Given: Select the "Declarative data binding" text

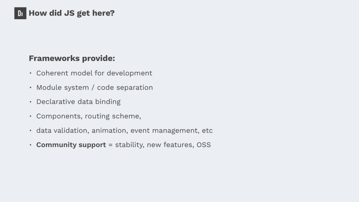Looking at the screenshot, I should [x=78, y=102].
